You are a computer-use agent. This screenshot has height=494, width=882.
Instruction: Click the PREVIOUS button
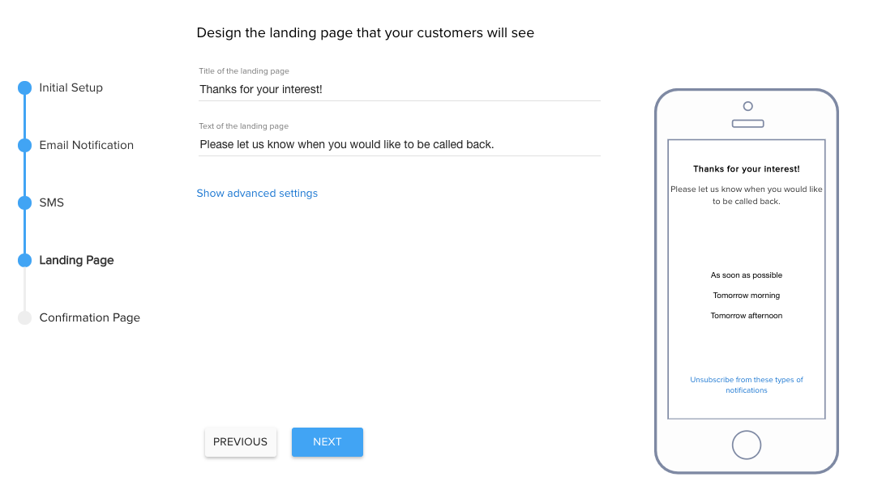(240, 441)
